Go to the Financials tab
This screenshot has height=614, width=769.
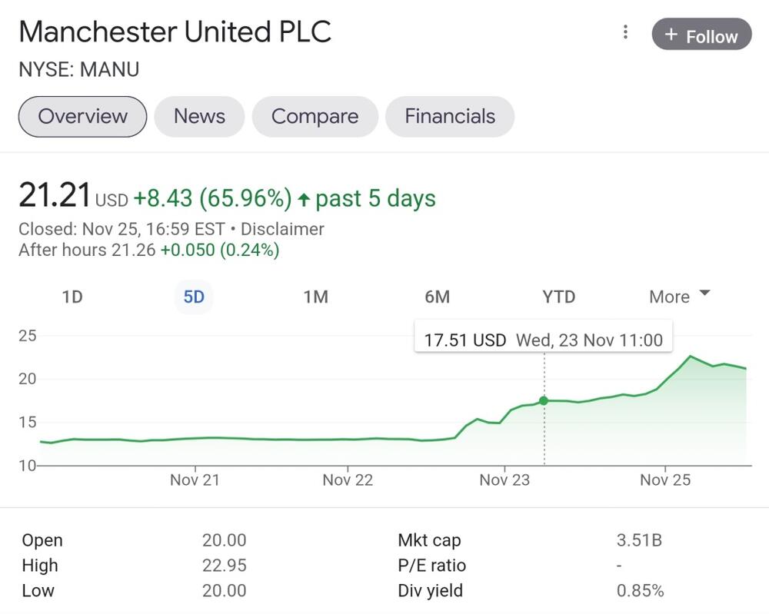450,117
